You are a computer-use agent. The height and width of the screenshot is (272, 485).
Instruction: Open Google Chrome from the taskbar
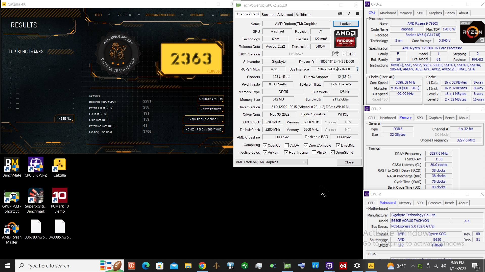(x=202, y=266)
